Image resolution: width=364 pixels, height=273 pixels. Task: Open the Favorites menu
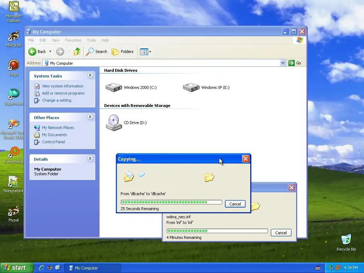[x=73, y=40]
